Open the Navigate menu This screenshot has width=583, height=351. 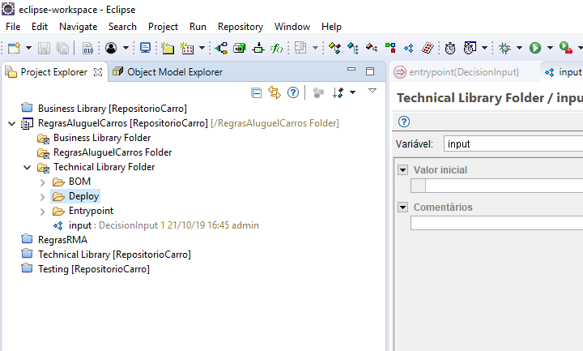[78, 27]
